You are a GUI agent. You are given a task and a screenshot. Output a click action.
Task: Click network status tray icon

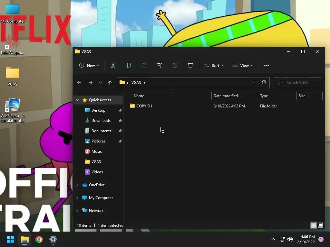pyautogui.click(x=282, y=239)
